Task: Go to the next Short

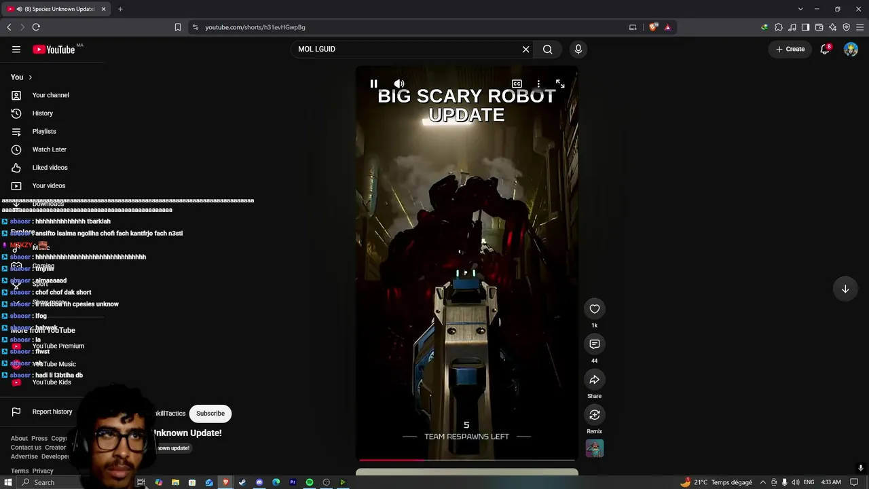Action: click(x=845, y=289)
